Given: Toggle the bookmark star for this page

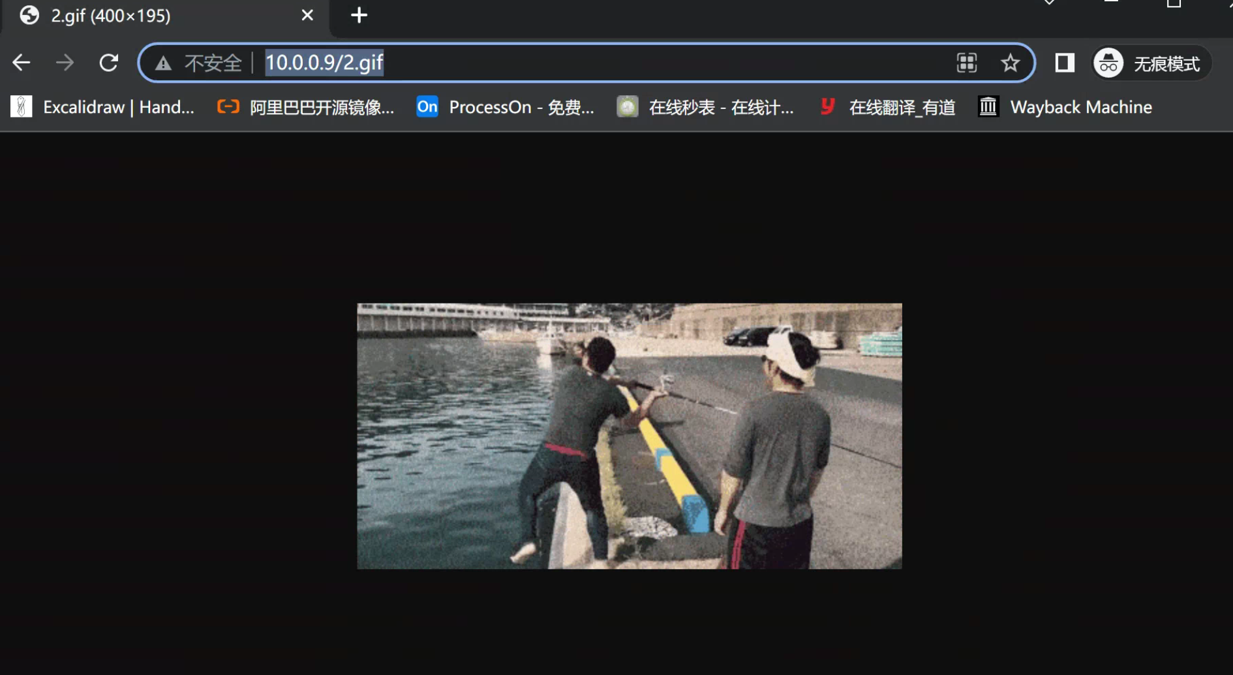Looking at the screenshot, I should pyautogui.click(x=1010, y=63).
